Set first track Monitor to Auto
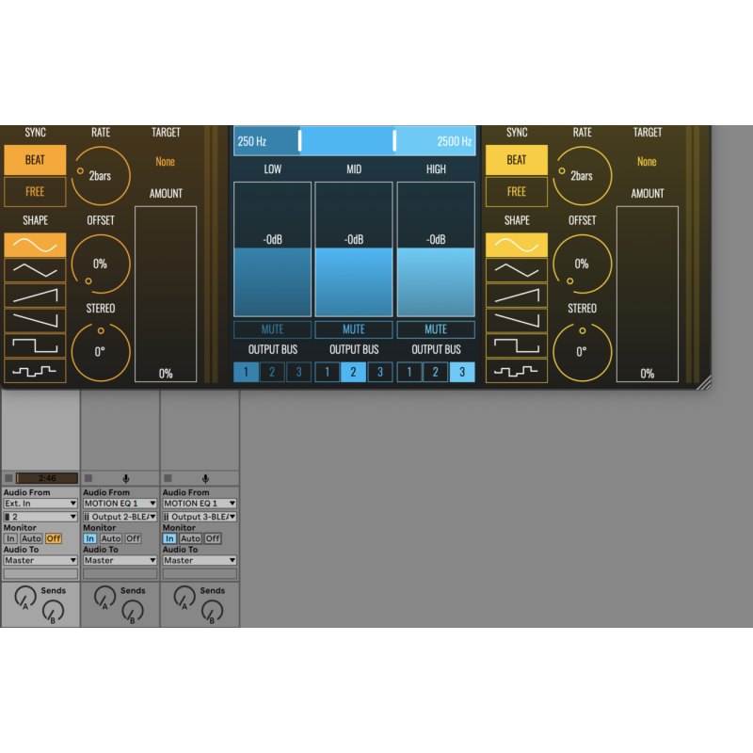 click(31, 538)
